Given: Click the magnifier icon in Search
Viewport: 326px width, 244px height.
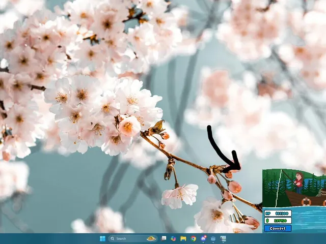Looking at the screenshot, I should click(x=113, y=238).
